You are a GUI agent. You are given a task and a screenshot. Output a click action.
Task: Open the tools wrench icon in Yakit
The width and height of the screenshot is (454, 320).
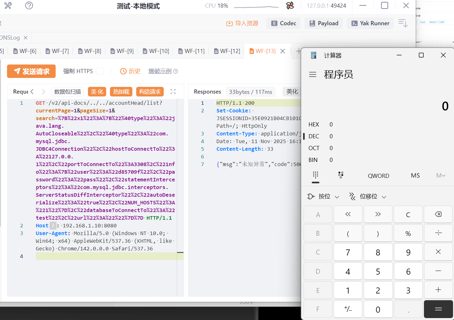(8, 5)
